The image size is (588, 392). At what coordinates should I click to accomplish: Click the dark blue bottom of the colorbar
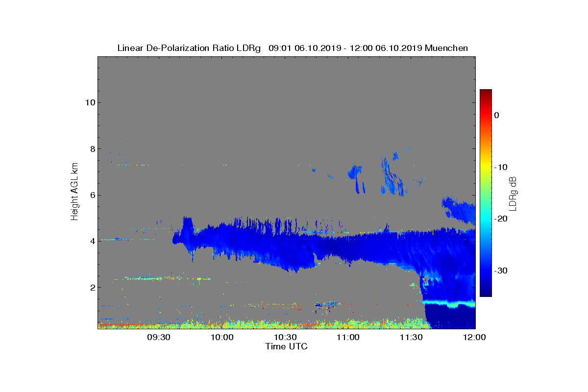[486, 292]
